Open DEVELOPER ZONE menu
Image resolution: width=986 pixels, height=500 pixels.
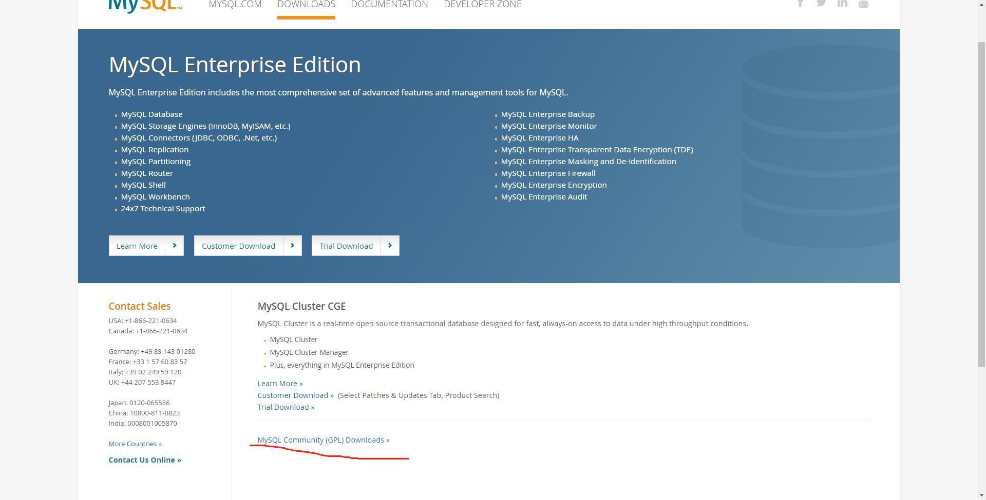482,5
